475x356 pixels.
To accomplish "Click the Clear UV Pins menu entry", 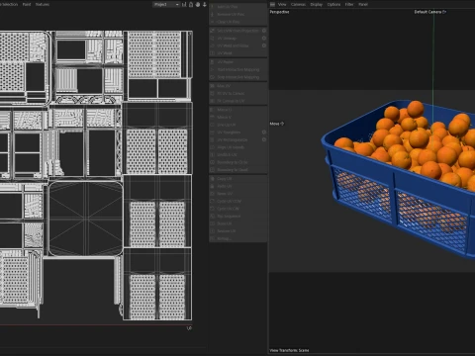I will (x=238, y=22).
